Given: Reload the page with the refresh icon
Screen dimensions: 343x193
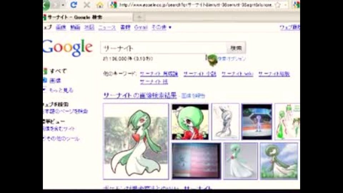Looking at the screenshot, I should [x=74, y=5].
